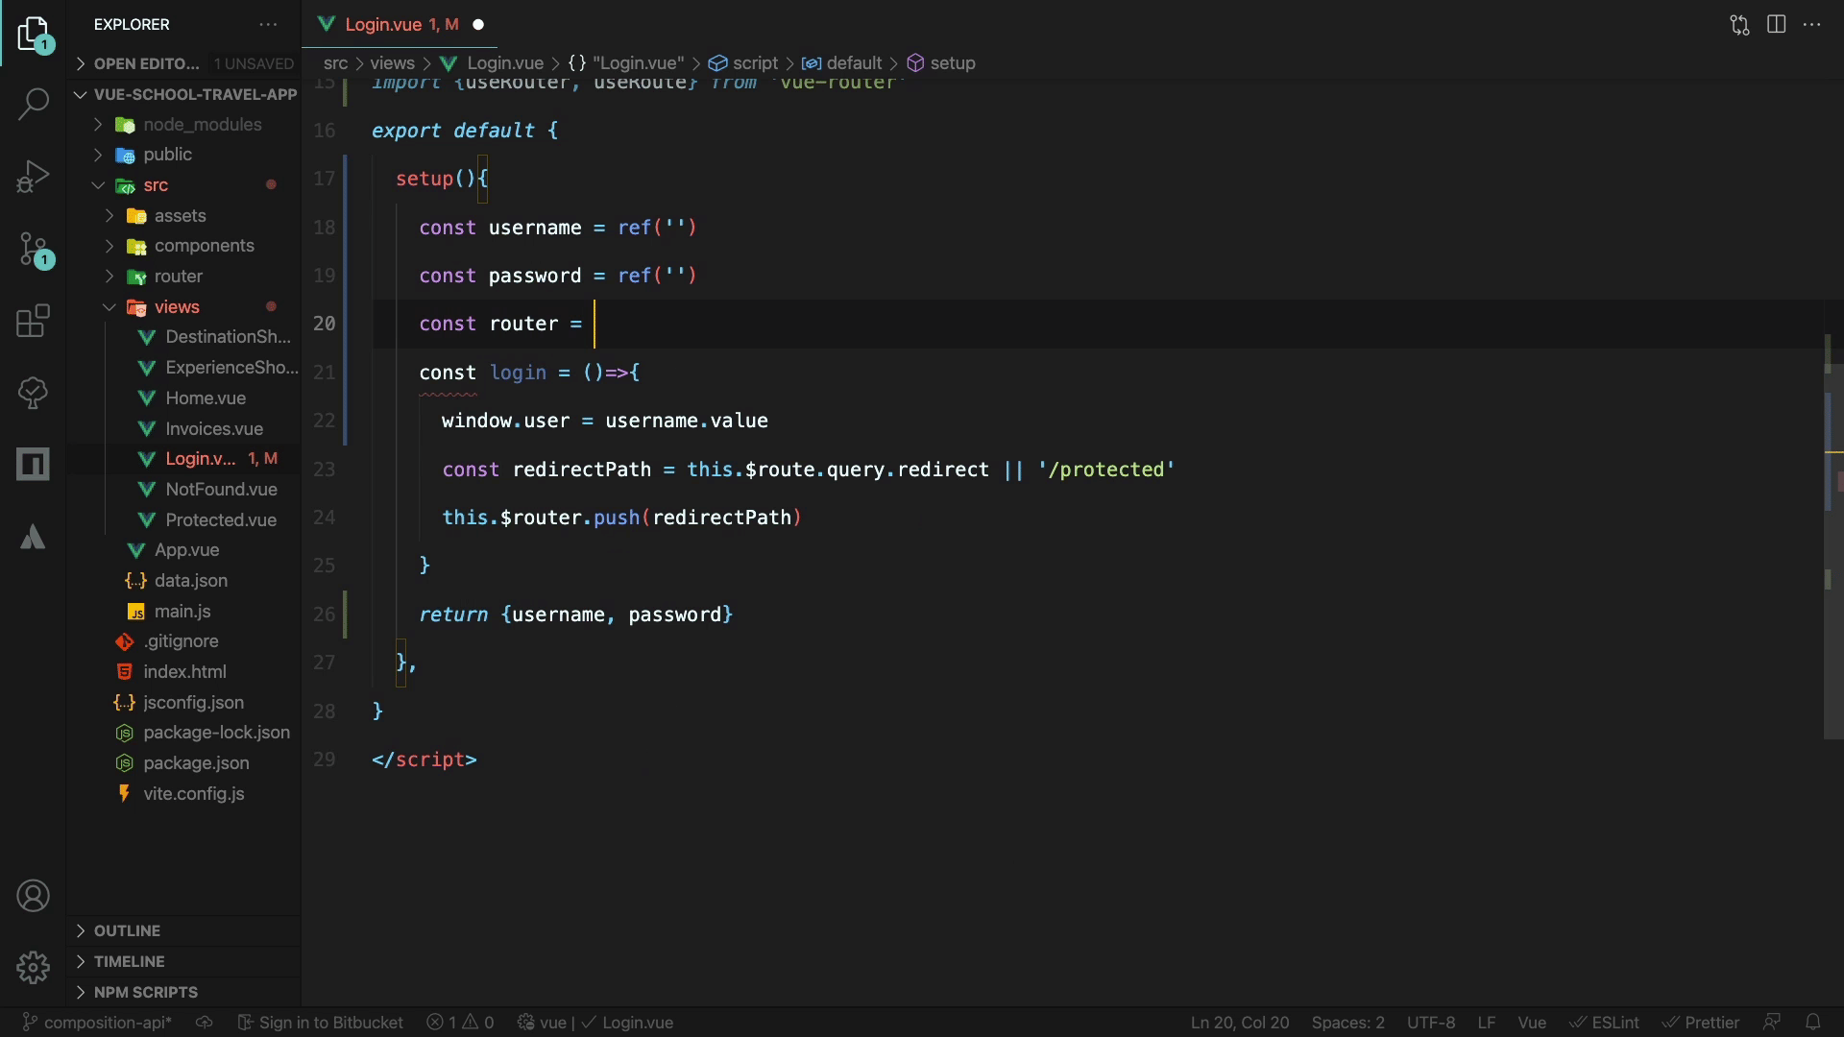Expand the NPM SCRIPTS section

click(145, 992)
